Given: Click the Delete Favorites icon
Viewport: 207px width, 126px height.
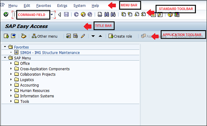Looking at the screenshot, I should click(76, 36).
